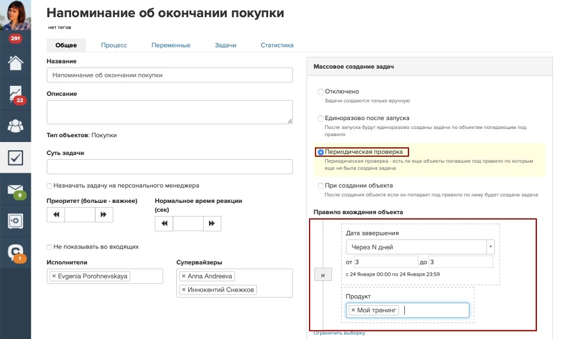The width and height of the screenshot is (576, 339).
Task: Click the priority value field
Action: [80, 215]
